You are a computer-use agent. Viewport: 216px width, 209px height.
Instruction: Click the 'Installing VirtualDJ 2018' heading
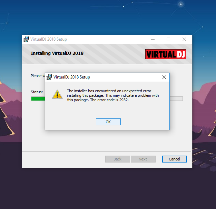click(57, 53)
